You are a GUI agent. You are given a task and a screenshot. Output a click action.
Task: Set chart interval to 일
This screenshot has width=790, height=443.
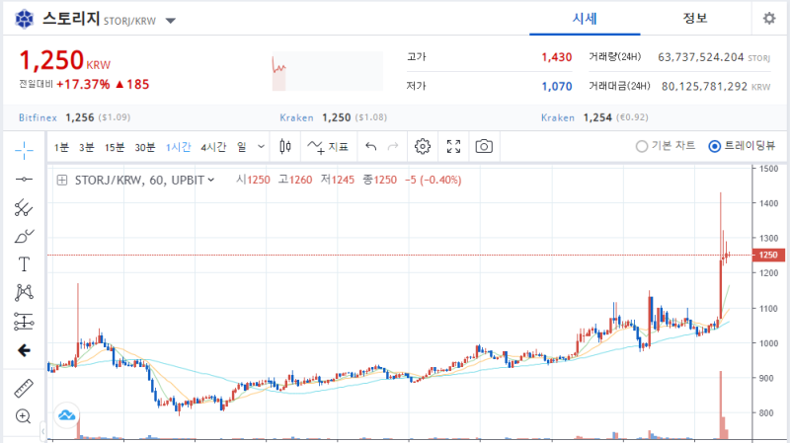click(242, 147)
